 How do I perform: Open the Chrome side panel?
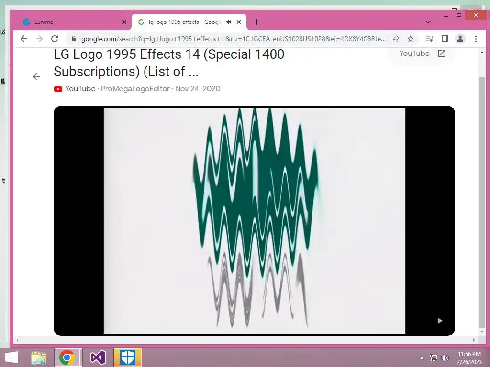click(x=445, y=39)
